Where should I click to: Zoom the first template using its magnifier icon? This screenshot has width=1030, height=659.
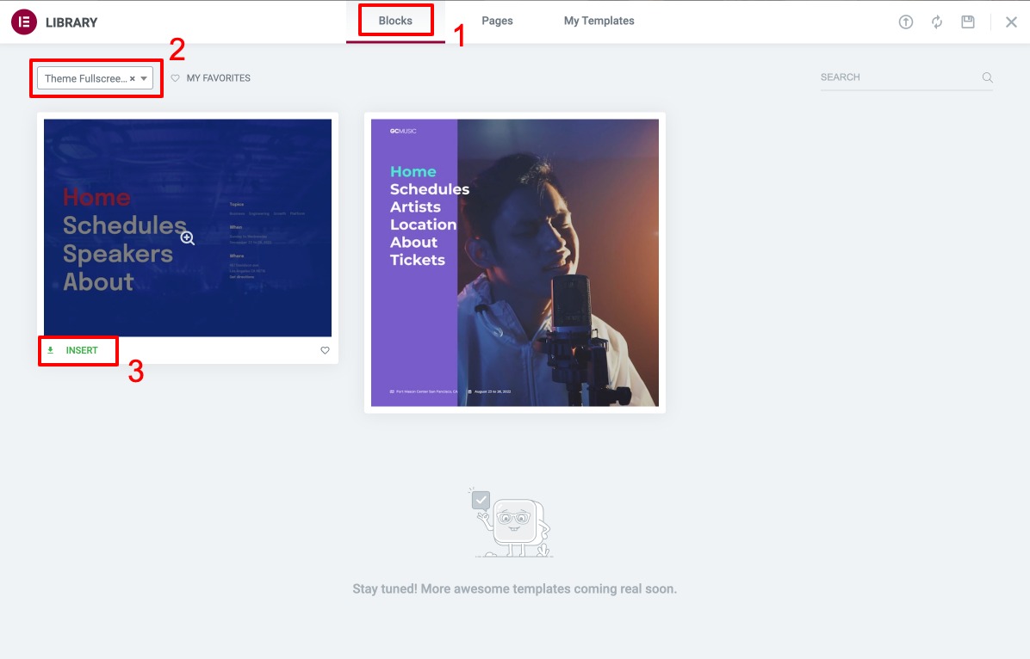pyautogui.click(x=188, y=237)
